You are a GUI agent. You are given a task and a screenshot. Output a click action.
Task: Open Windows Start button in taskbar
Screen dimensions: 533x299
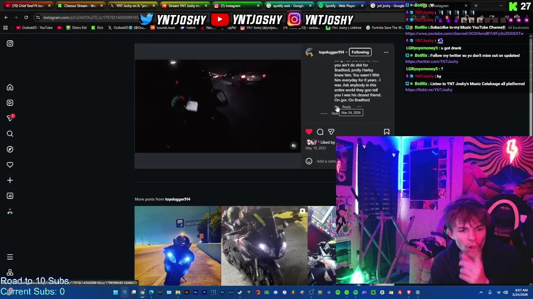pyautogui.click(x=115, y=292)
